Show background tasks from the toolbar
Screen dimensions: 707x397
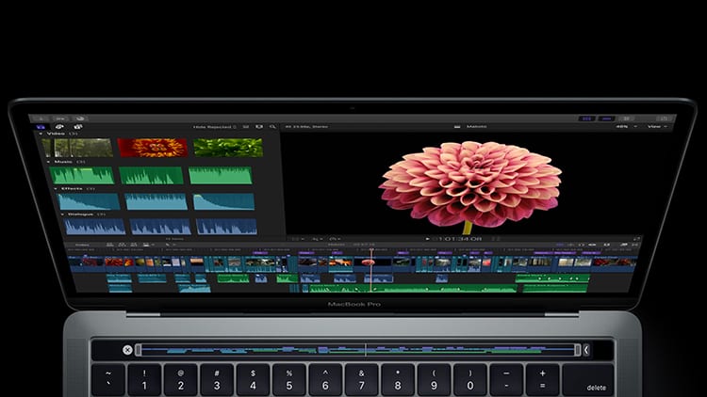(80, 119)
